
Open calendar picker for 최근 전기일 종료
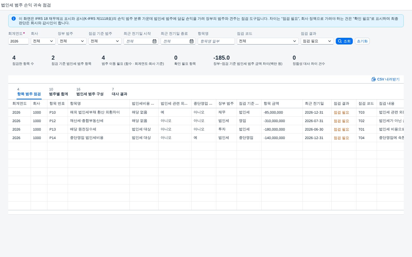click(192, 41)
